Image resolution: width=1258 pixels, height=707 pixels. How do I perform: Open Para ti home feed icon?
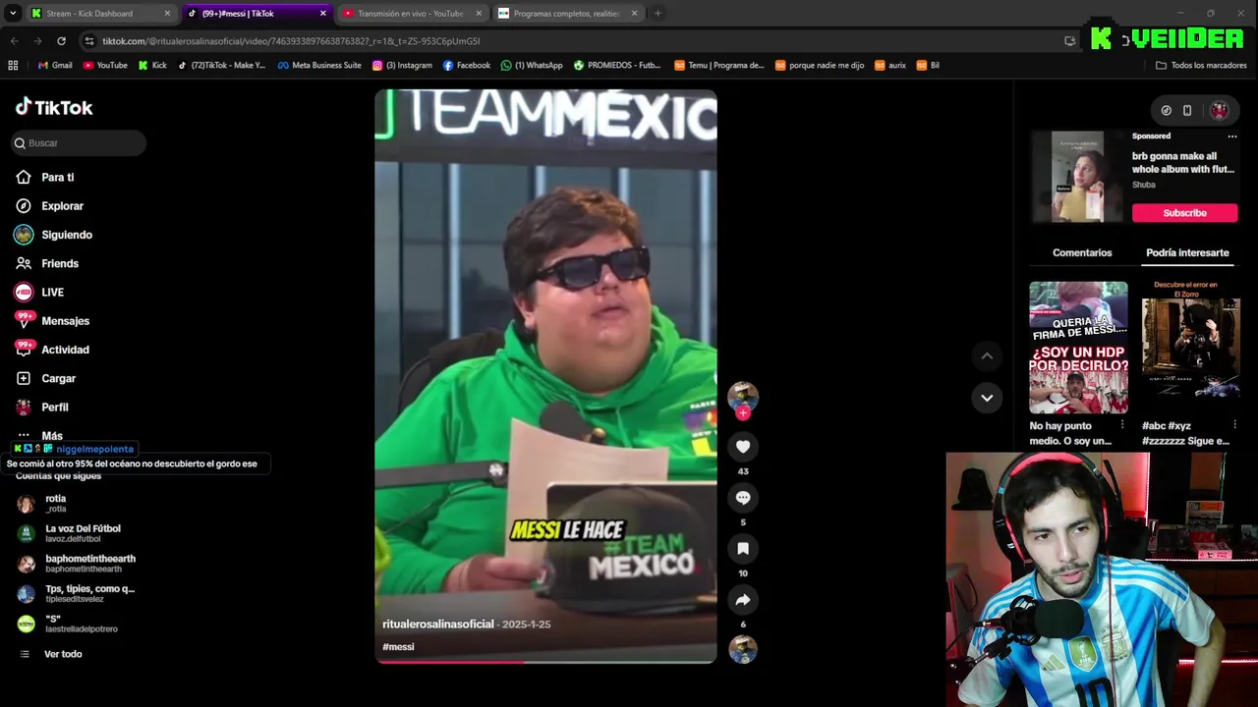tap(24, 177)
